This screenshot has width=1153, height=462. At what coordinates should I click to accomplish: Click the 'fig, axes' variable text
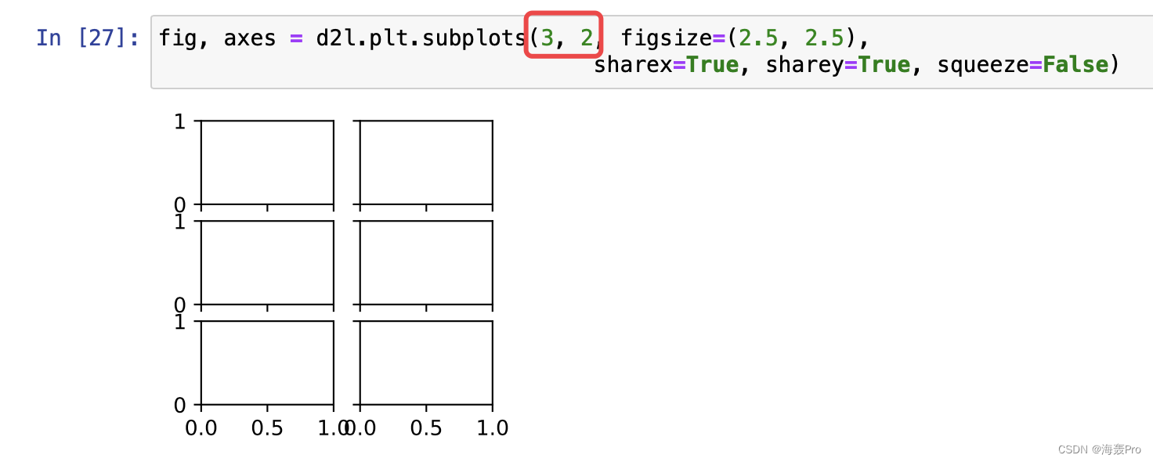(217, 38)
